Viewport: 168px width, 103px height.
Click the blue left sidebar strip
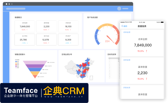6,47
